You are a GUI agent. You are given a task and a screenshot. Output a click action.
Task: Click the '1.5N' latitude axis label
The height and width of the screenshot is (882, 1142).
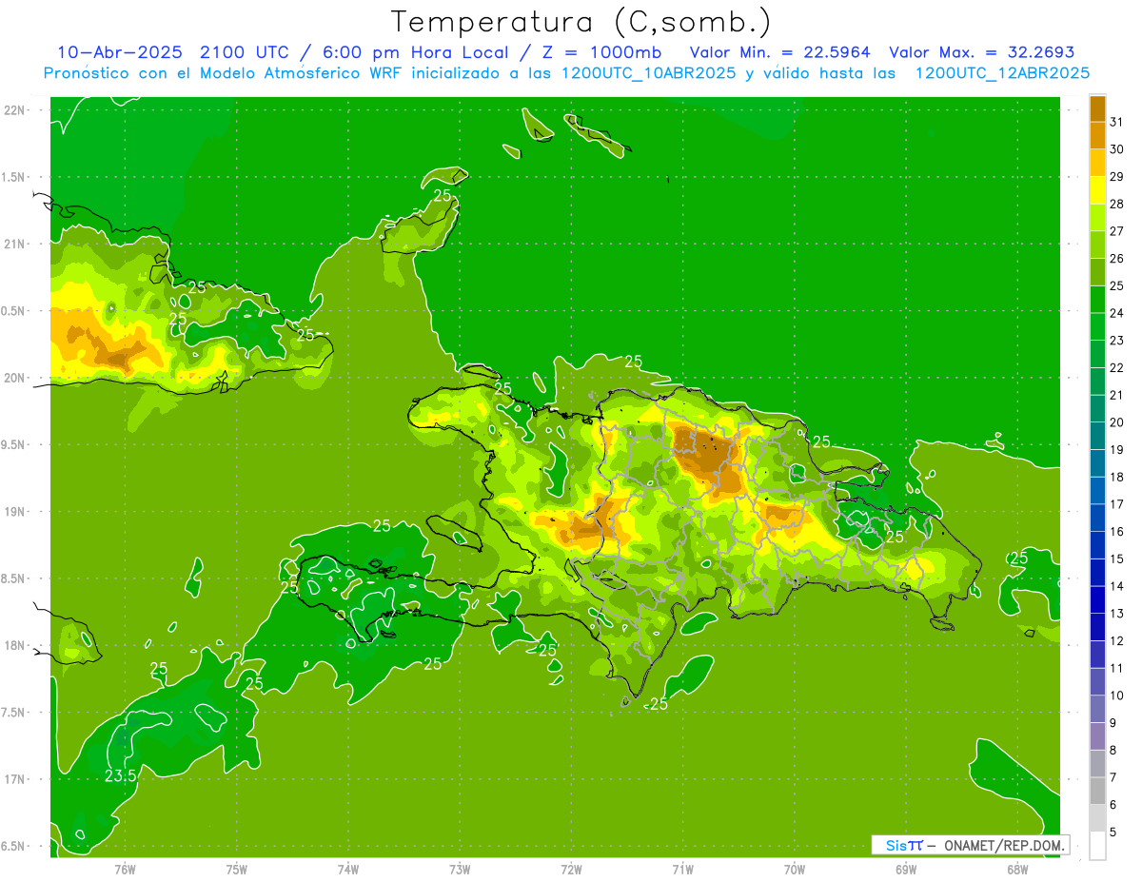coord(15,177)
